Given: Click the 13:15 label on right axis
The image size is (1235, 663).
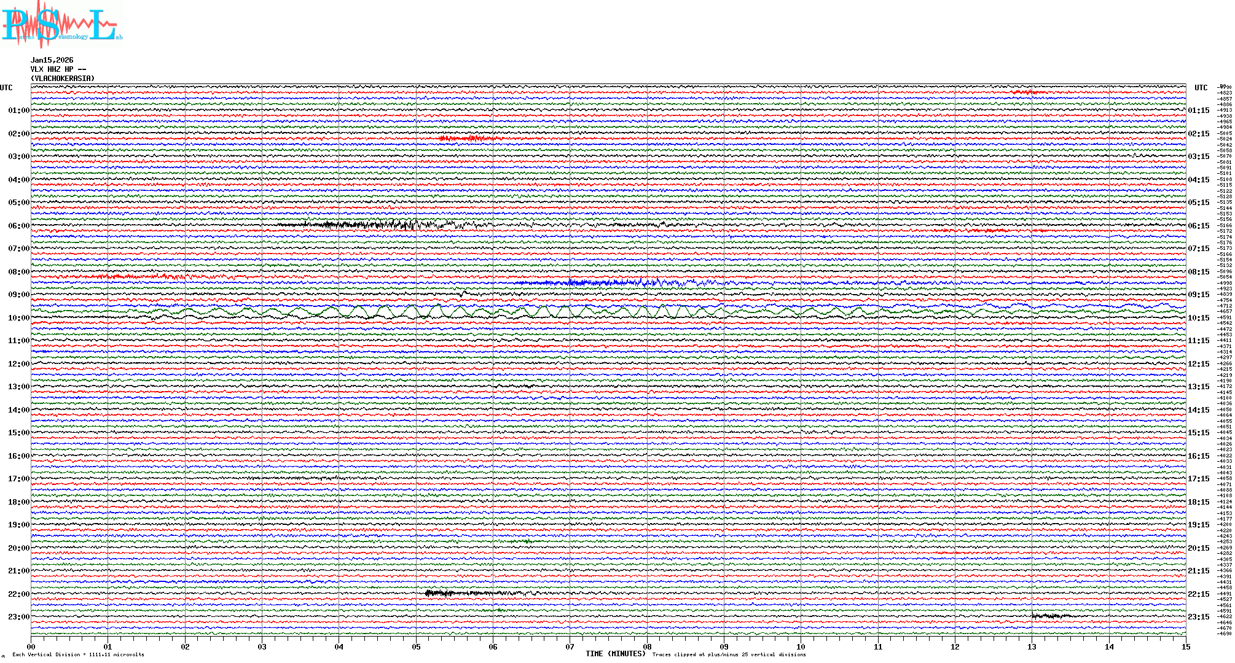Looking at the screenshot, I should (x=1198, y=387).
